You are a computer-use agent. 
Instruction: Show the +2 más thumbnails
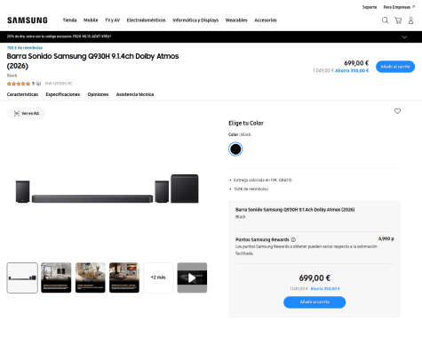[158, 278]
